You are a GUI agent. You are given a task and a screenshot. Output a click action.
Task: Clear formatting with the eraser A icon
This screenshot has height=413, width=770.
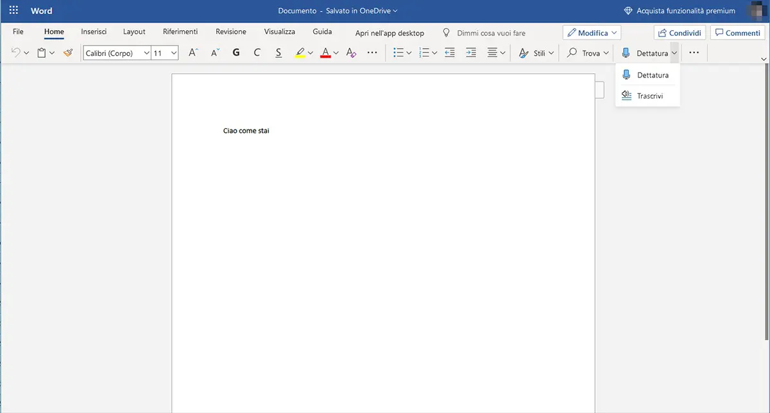[x=350, y=53]
